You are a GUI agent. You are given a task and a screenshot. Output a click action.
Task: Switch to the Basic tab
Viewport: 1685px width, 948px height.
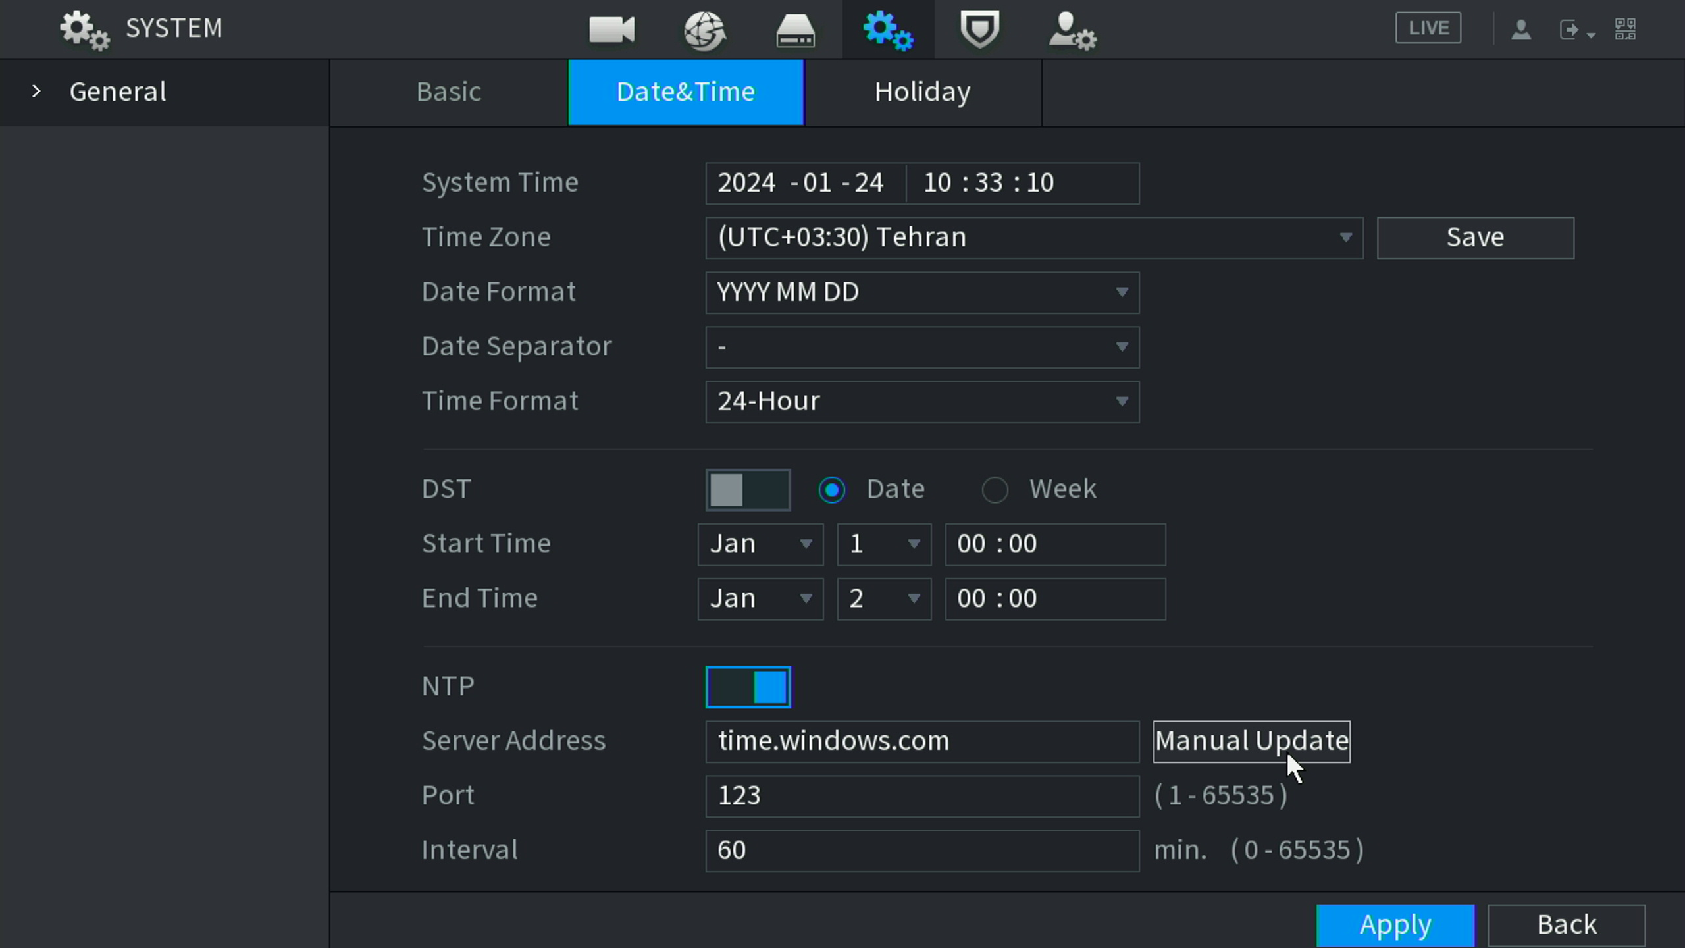coord(449,92)
